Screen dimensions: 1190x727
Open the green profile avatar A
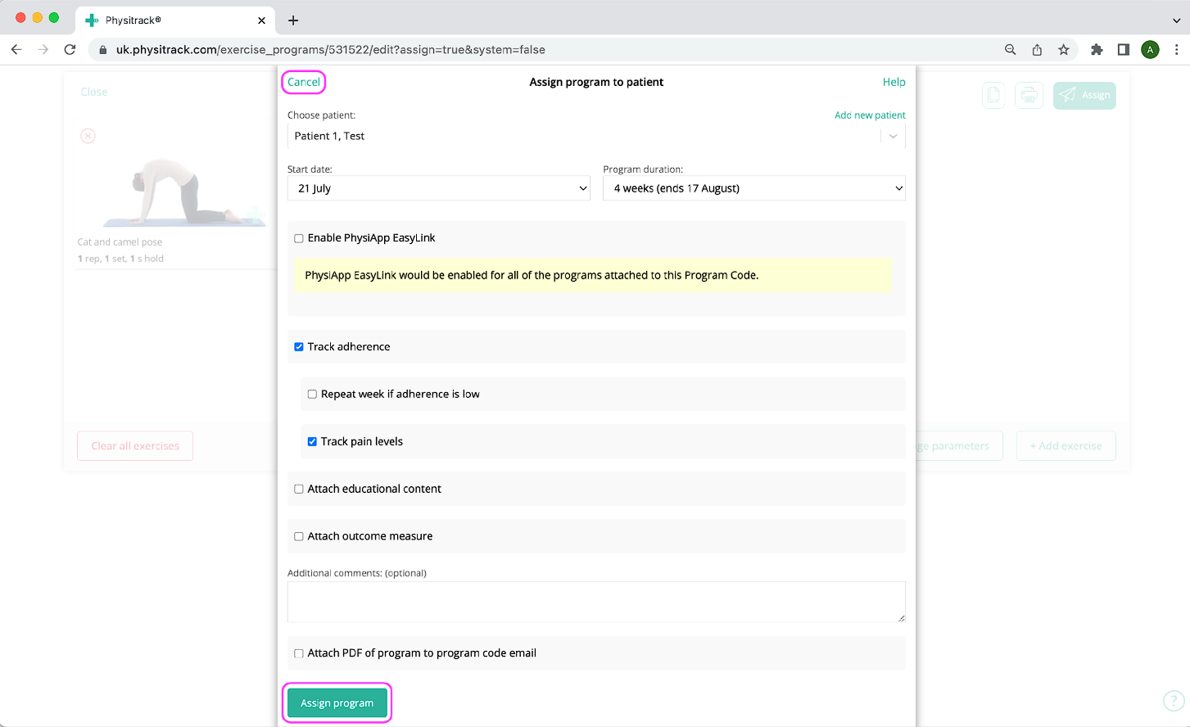pos(1150,50)
